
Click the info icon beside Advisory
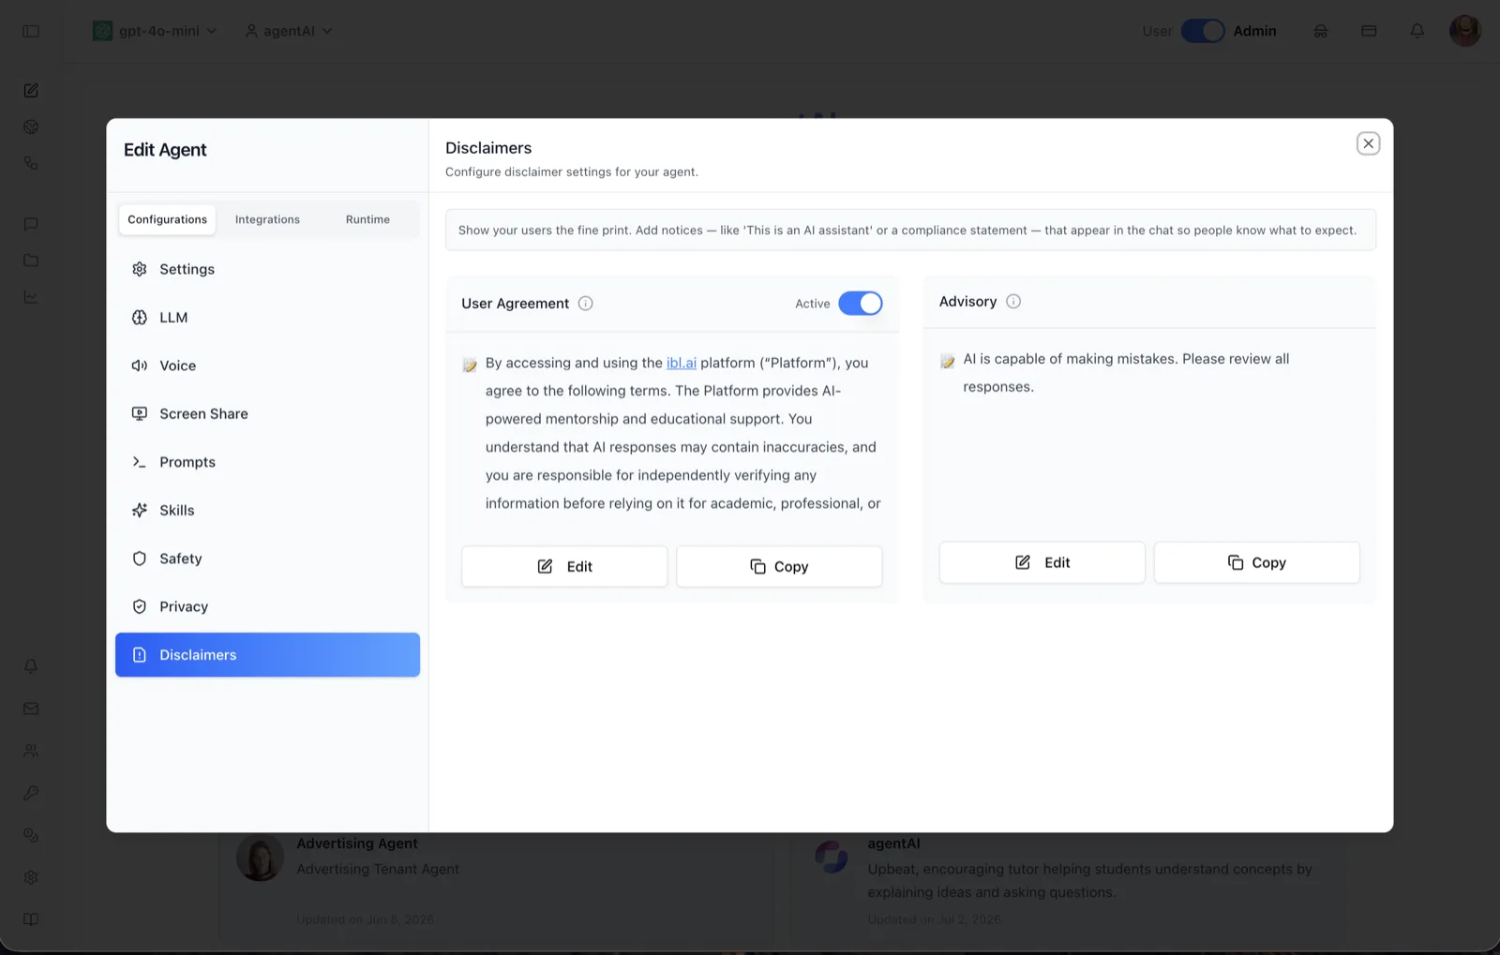1013,302
